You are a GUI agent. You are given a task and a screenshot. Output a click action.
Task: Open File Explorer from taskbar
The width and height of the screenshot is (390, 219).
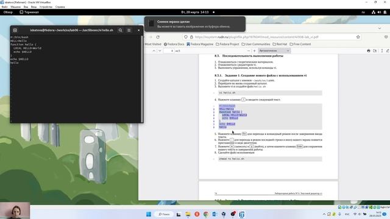pos(188,214)
